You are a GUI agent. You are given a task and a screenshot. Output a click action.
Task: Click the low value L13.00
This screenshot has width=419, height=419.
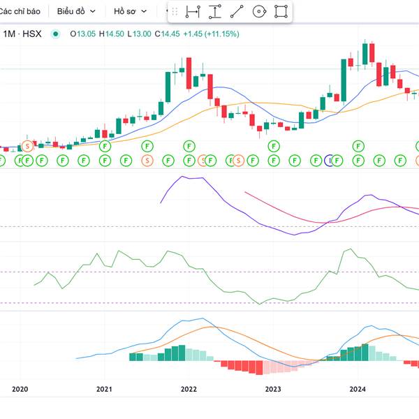click(139, 34)
